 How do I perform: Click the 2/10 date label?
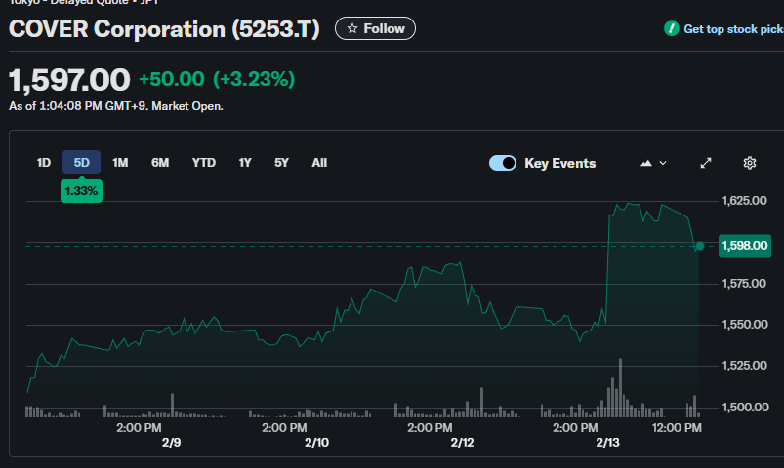coord(317,443)
